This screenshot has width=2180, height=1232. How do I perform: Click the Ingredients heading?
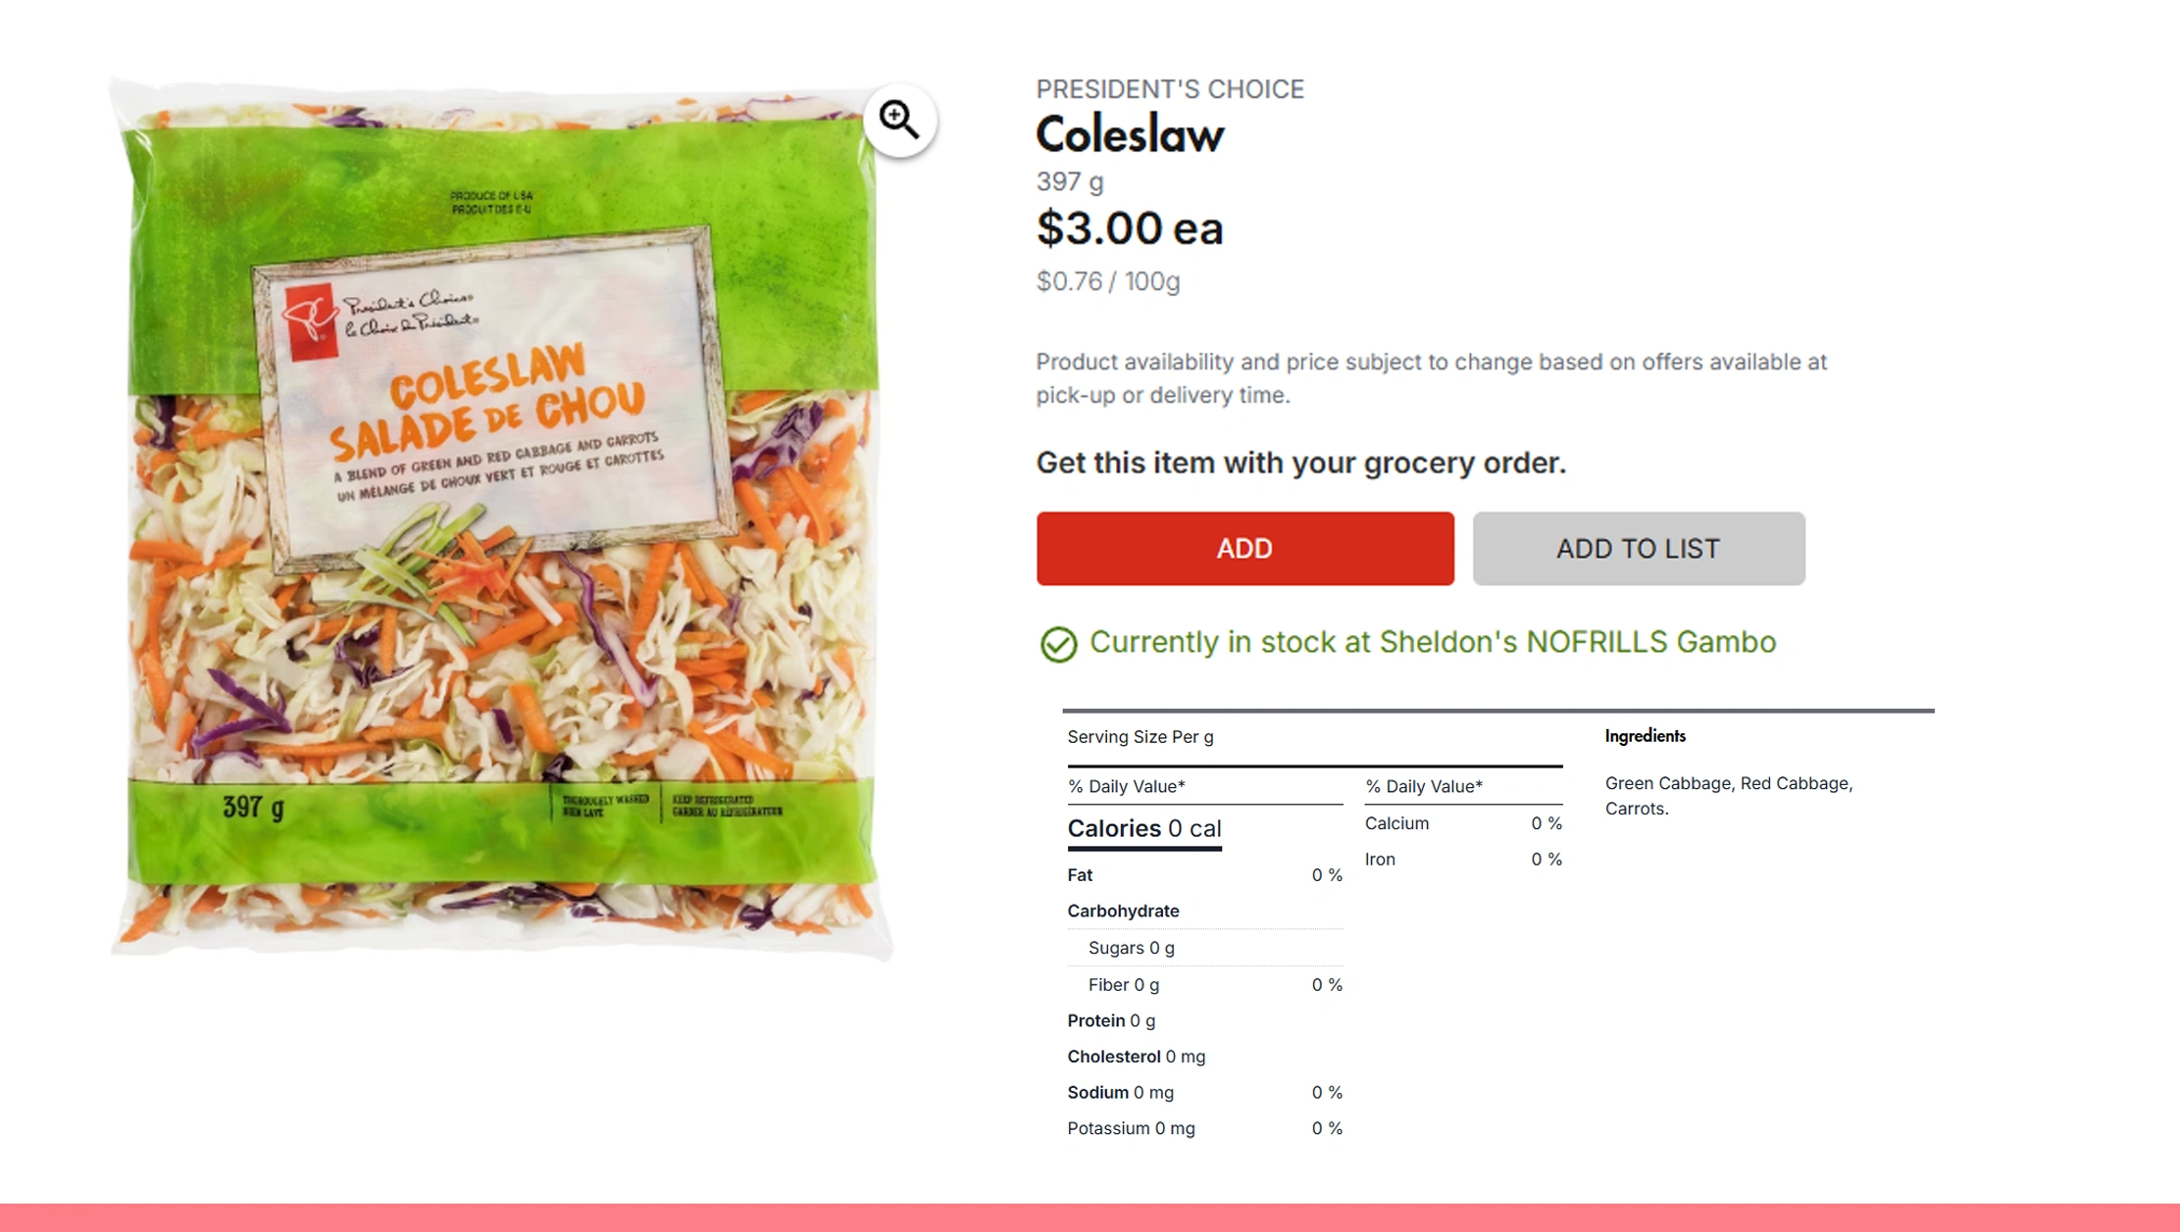click(1644, 736)
